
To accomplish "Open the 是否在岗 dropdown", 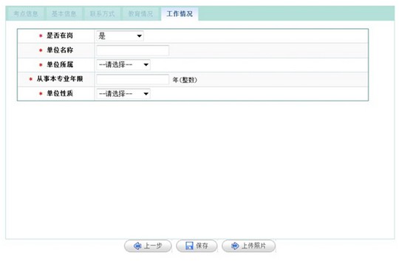I will [x=120, y=36].
